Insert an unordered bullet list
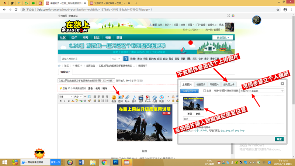 tap(107, 101)
